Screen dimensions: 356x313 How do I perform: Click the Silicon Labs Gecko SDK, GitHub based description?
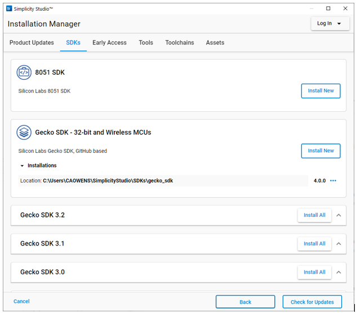coord(63,151)
